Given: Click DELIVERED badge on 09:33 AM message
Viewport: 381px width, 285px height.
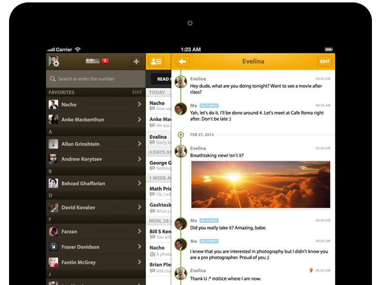Looking at the screenshot, I should [x=209, y=105].
